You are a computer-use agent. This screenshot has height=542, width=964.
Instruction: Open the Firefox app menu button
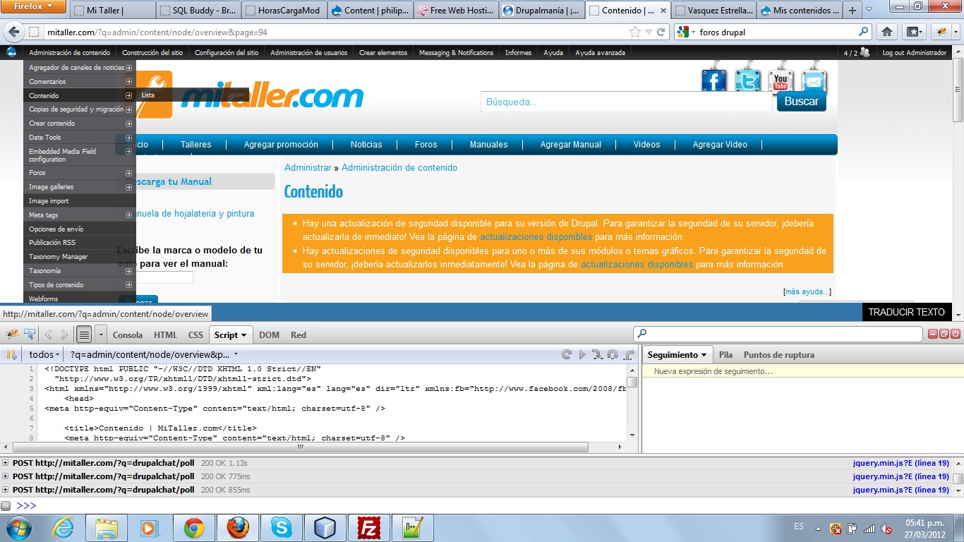coord(35,6)
